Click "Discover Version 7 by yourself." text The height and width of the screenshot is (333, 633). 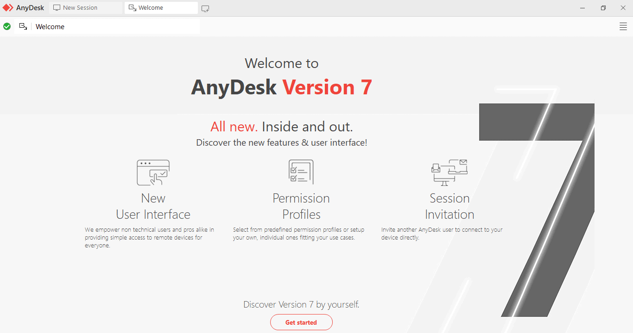(301, 304)
